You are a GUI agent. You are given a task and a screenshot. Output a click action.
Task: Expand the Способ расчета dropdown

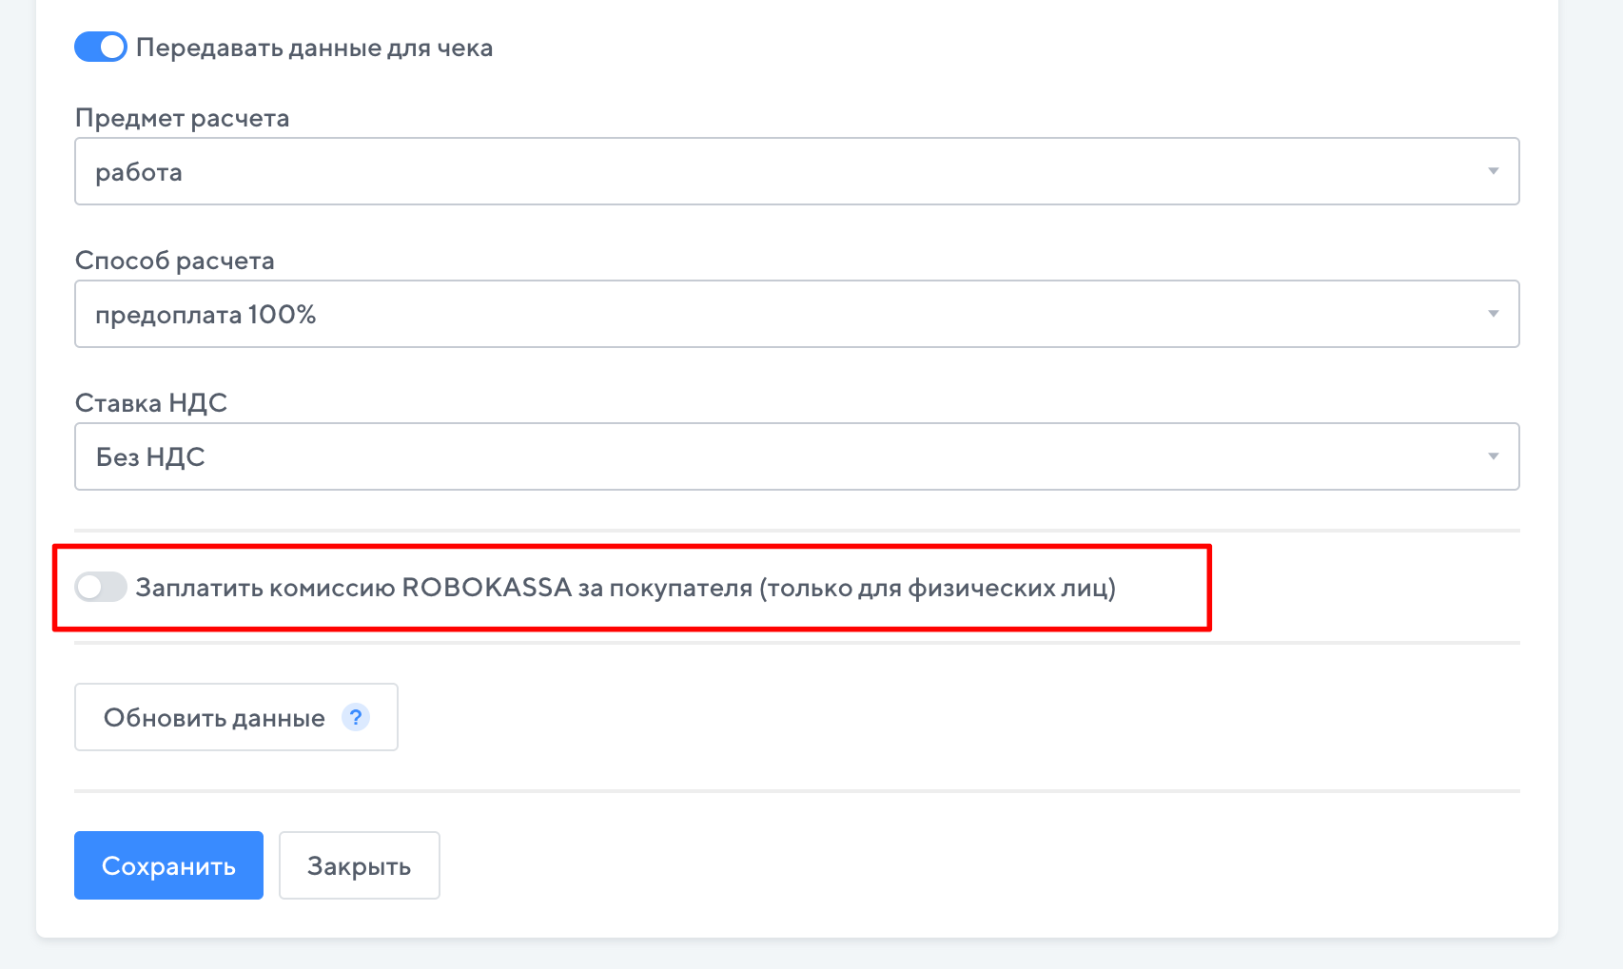tap(796, 314)
